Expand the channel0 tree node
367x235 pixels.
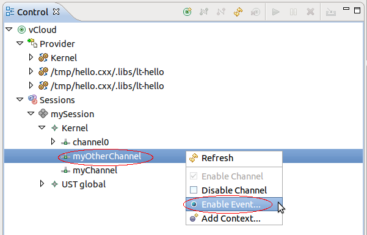tap(53, 142)
